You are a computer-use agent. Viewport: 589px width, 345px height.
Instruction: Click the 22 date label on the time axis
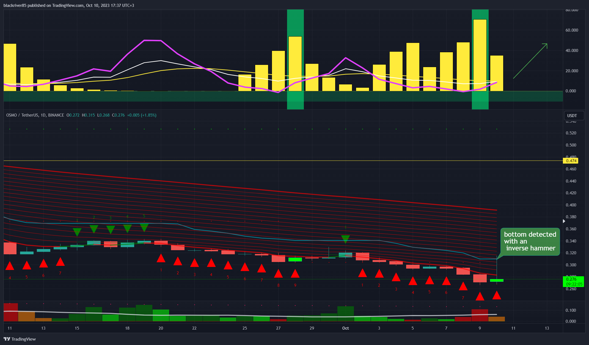194,328
